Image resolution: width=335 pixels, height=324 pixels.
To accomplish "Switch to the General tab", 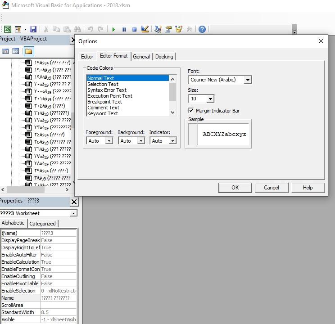I will point(141,57).
